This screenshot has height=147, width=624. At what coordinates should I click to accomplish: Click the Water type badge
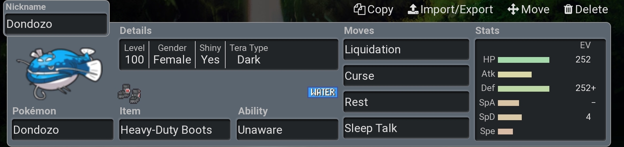pyautogui.click(x=322, y=92)
